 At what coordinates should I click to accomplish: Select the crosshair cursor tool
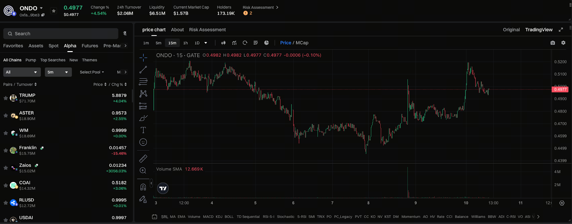click(x=143, y=57)
